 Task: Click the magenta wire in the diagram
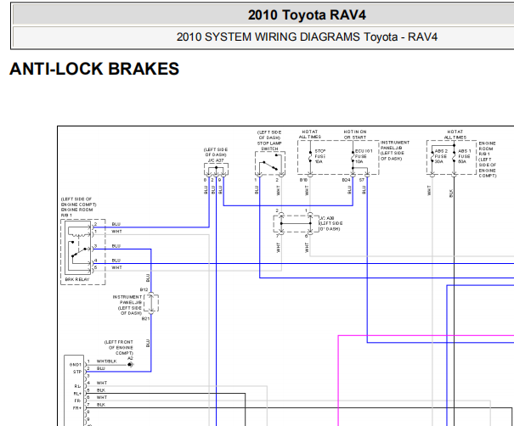[x=426, y=336]
